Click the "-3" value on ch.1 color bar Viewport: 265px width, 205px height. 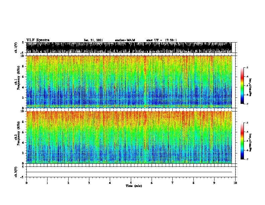click(247, 67)
